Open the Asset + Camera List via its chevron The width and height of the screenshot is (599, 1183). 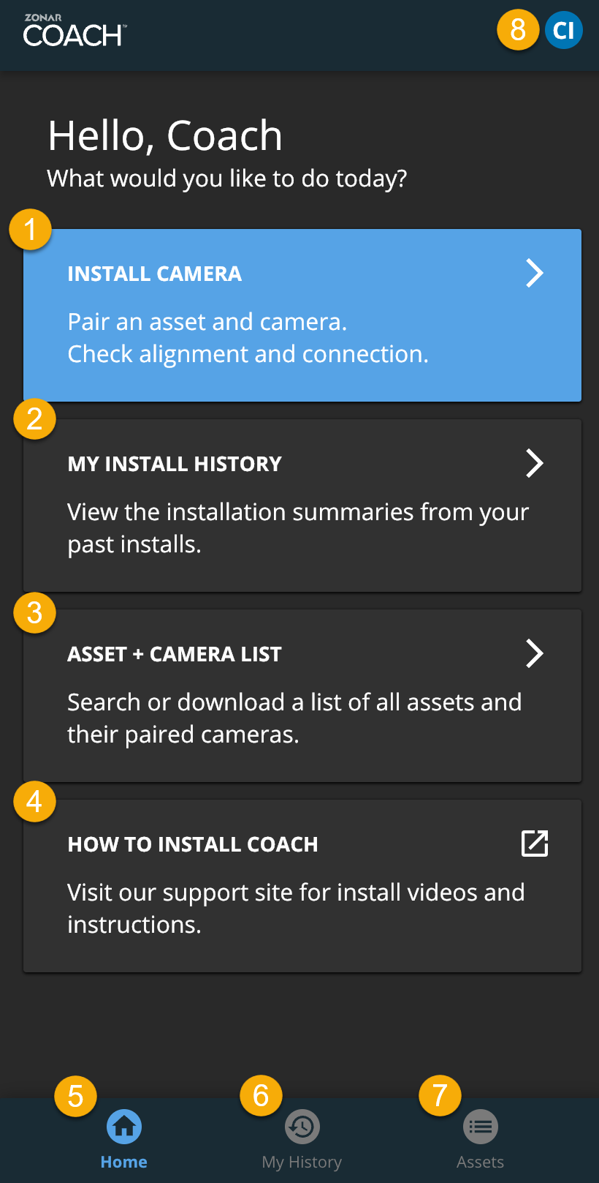[x=534, y=653]
